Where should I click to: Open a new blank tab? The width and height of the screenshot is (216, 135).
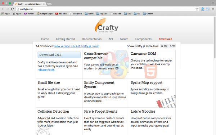click(x=49, y=4)
